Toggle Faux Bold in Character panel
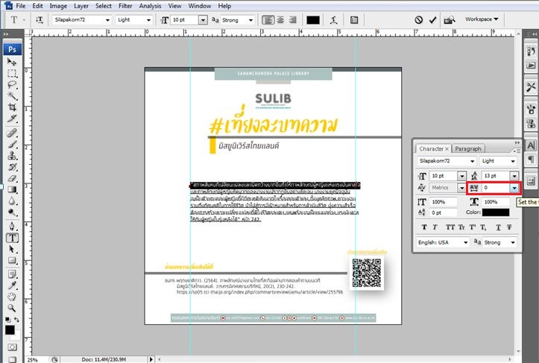The width and height of the screenshot is (539, 363). [424, 227]
